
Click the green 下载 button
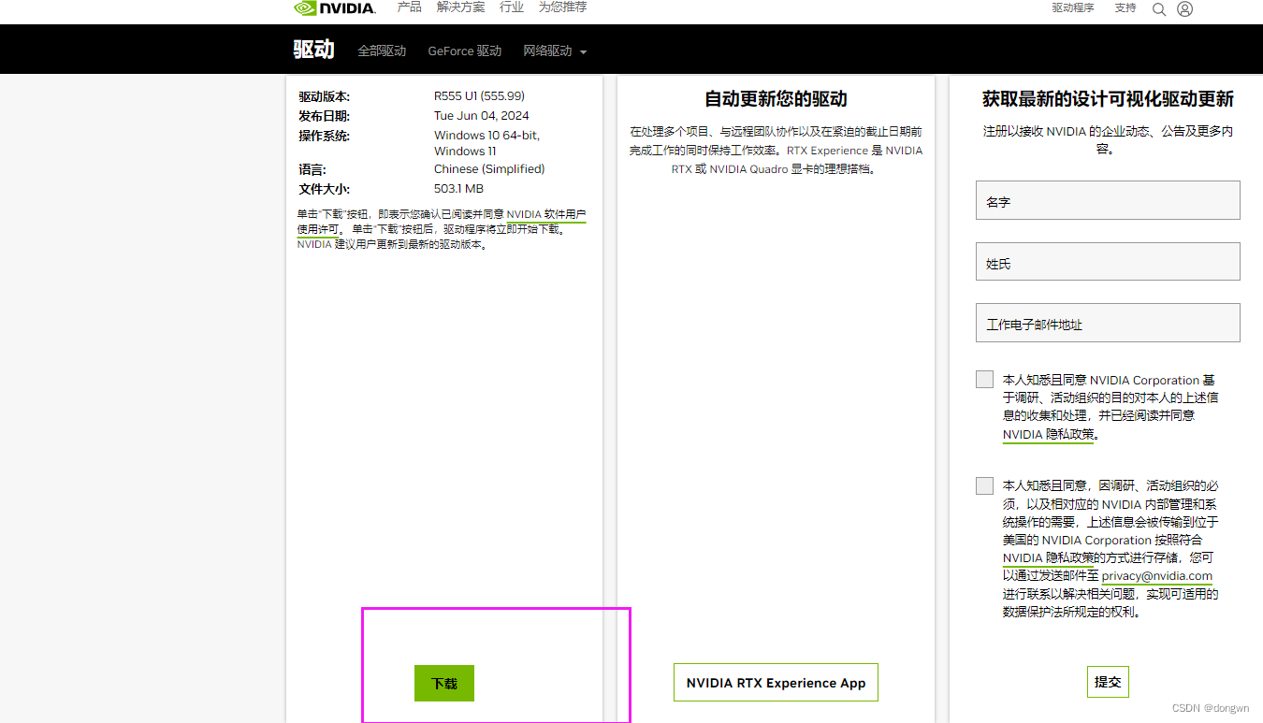pyautogui.click(x=444, y=684)
